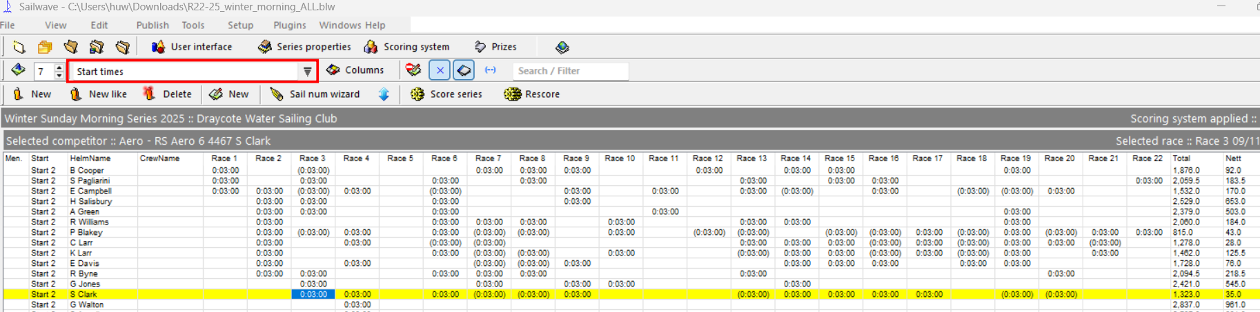This screenshot has width=1260, height=312.
Task: Toggle the blue brackets link button
Action: pos(491,70)
